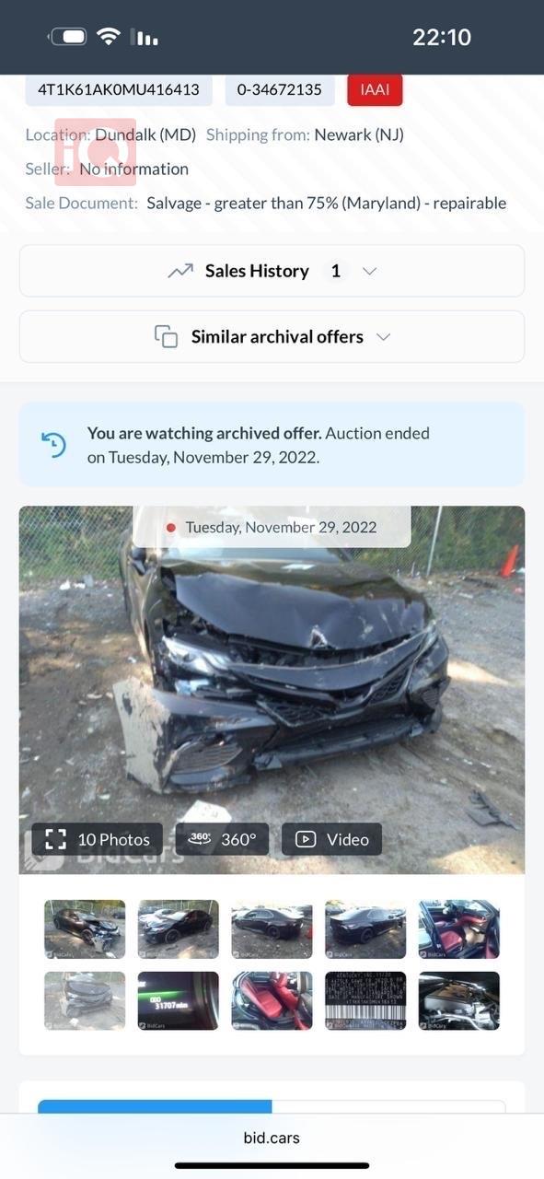
Task: Open the engine bay thumbnail
Action: [459, 1000]
